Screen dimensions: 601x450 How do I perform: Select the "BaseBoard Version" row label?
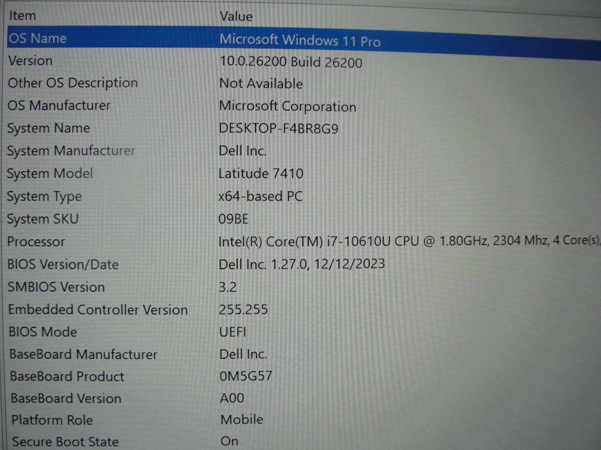tap(66, 398)
